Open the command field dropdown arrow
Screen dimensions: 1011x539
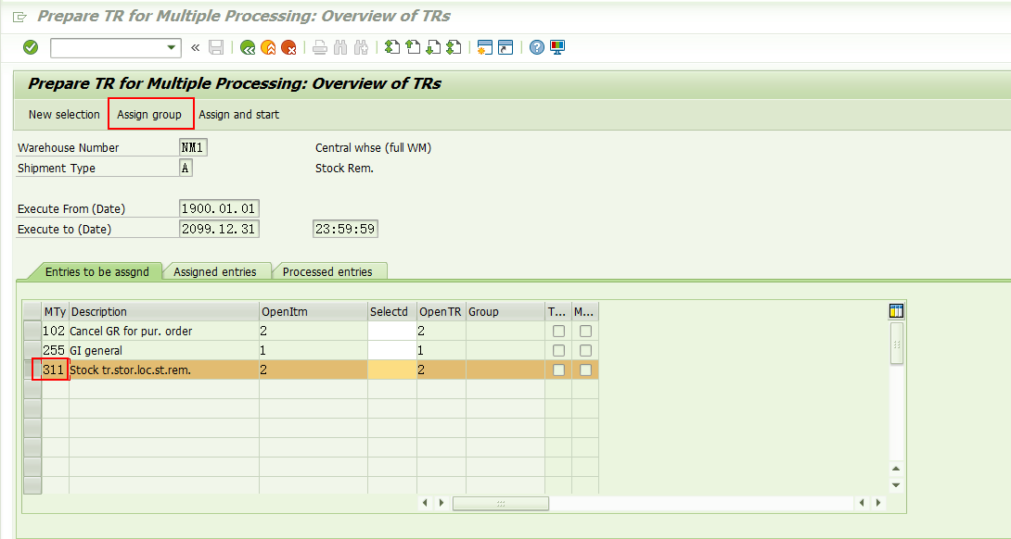pyautogui.click(x=171, y=47)
